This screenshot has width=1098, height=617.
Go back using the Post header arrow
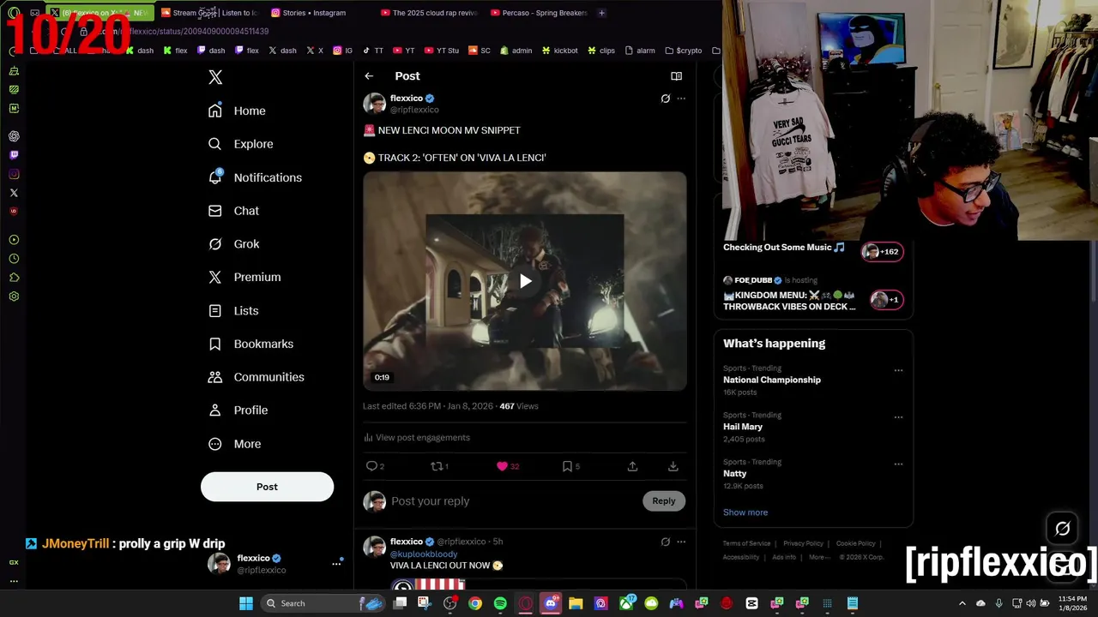[369, 76]
